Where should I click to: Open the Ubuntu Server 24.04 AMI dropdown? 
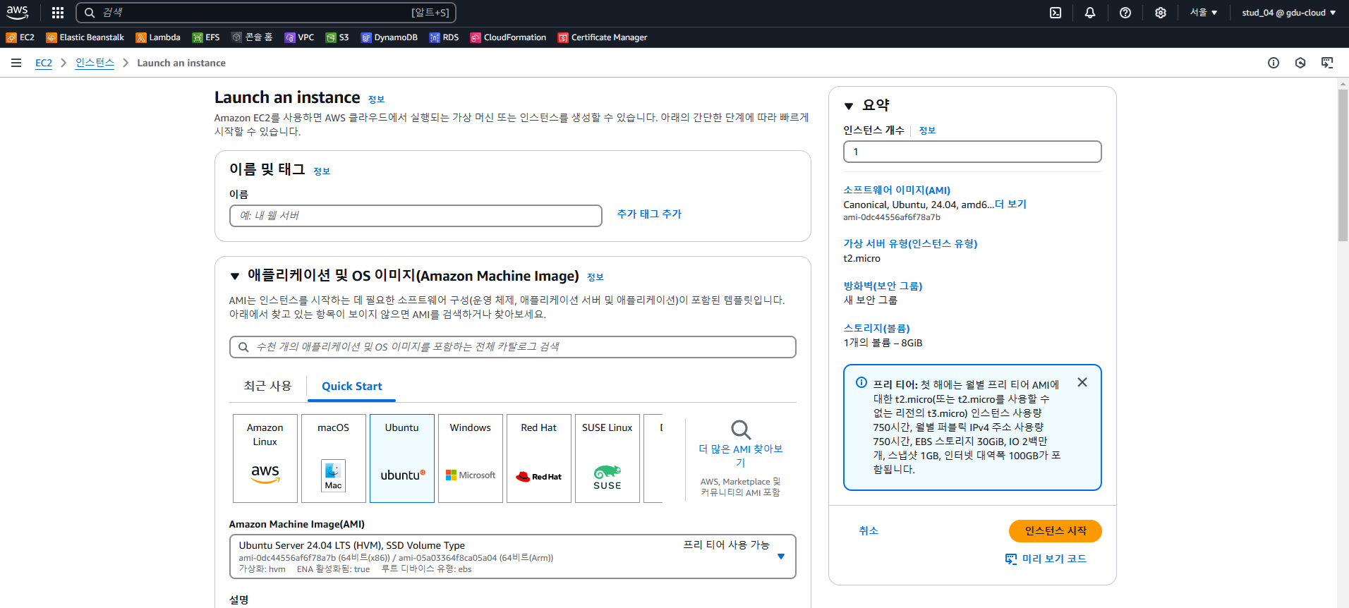point(513,557)
